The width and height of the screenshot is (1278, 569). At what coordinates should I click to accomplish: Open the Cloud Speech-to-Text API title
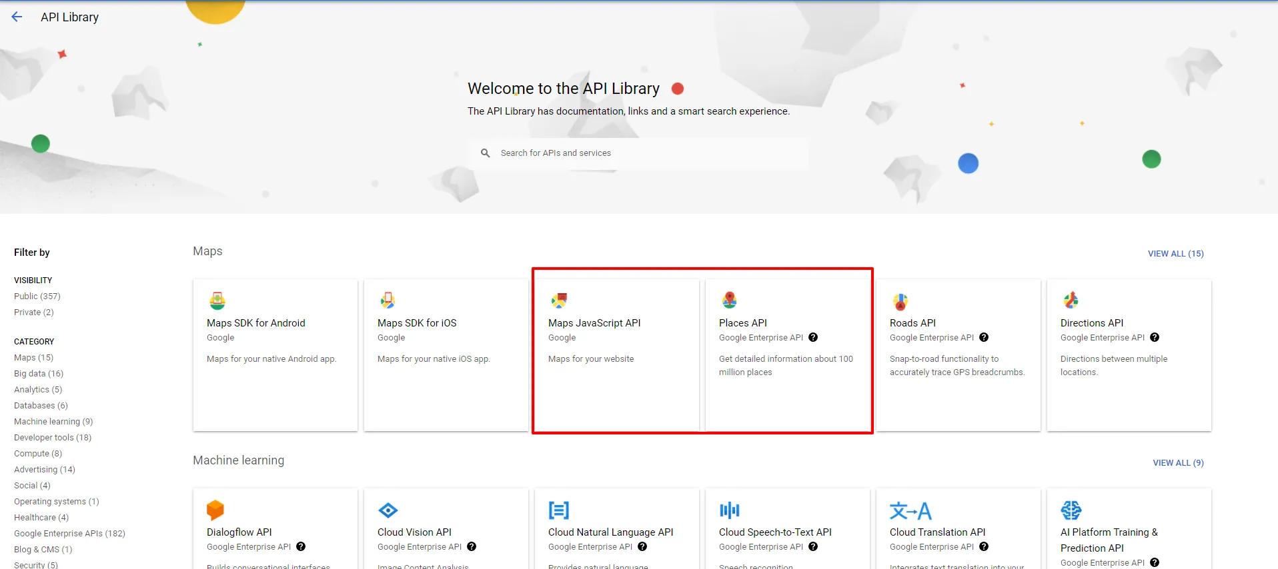(x=775, y=532)
